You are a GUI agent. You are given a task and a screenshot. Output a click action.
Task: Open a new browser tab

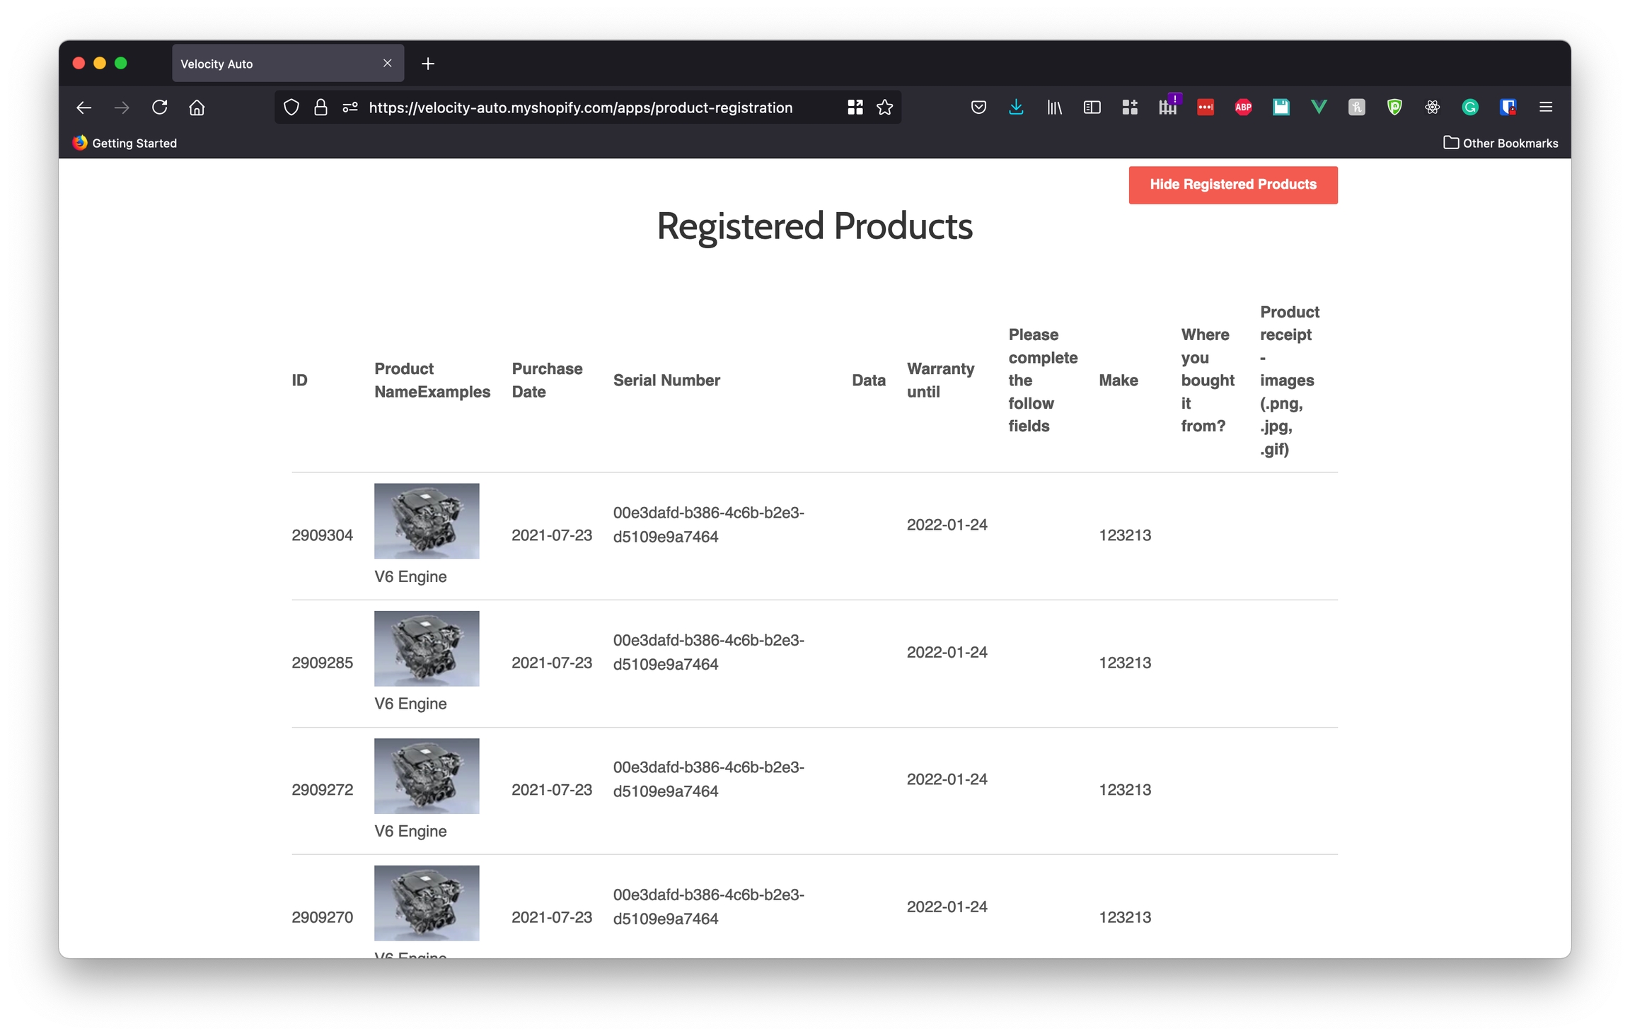tap(428, 64)
